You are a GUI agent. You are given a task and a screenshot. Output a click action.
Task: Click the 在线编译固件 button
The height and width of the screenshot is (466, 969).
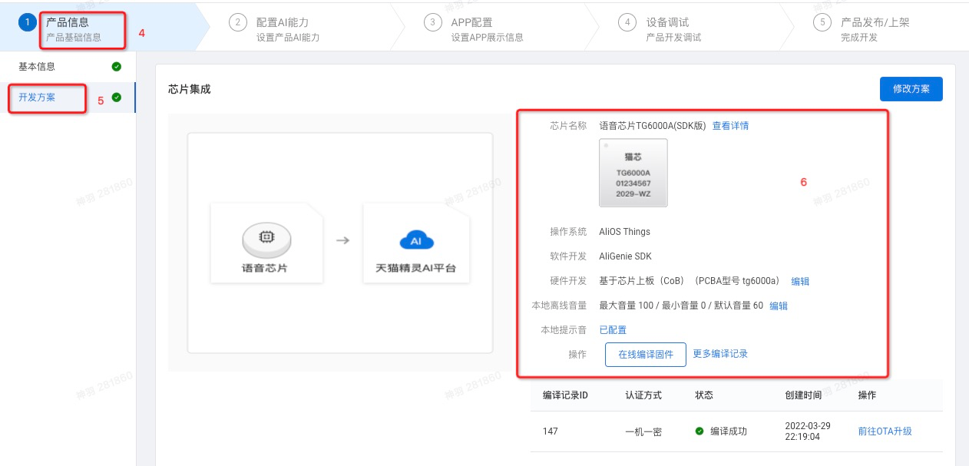point(646,355)
